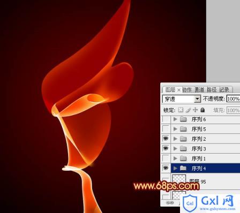Screen dimensions: 240x213
Task: Click folder icon of 序列 4 group
Action: (x=183, y=168)
